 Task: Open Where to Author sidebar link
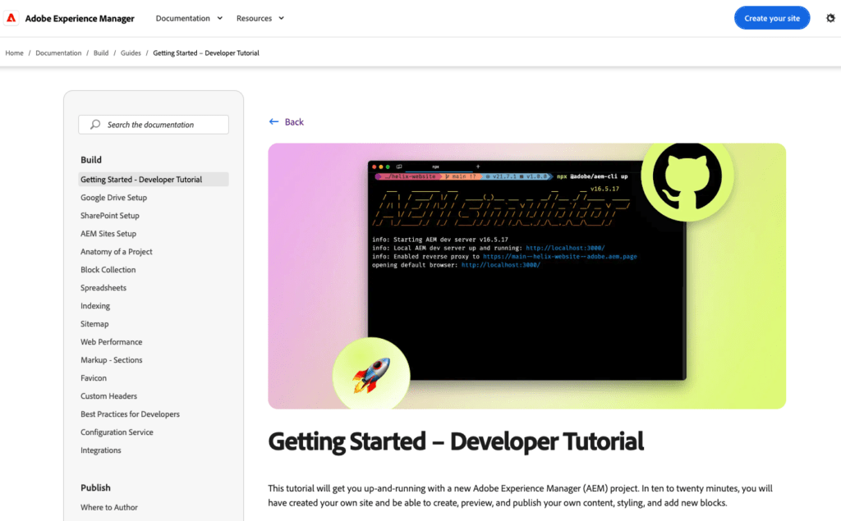[x=109, y=507]
